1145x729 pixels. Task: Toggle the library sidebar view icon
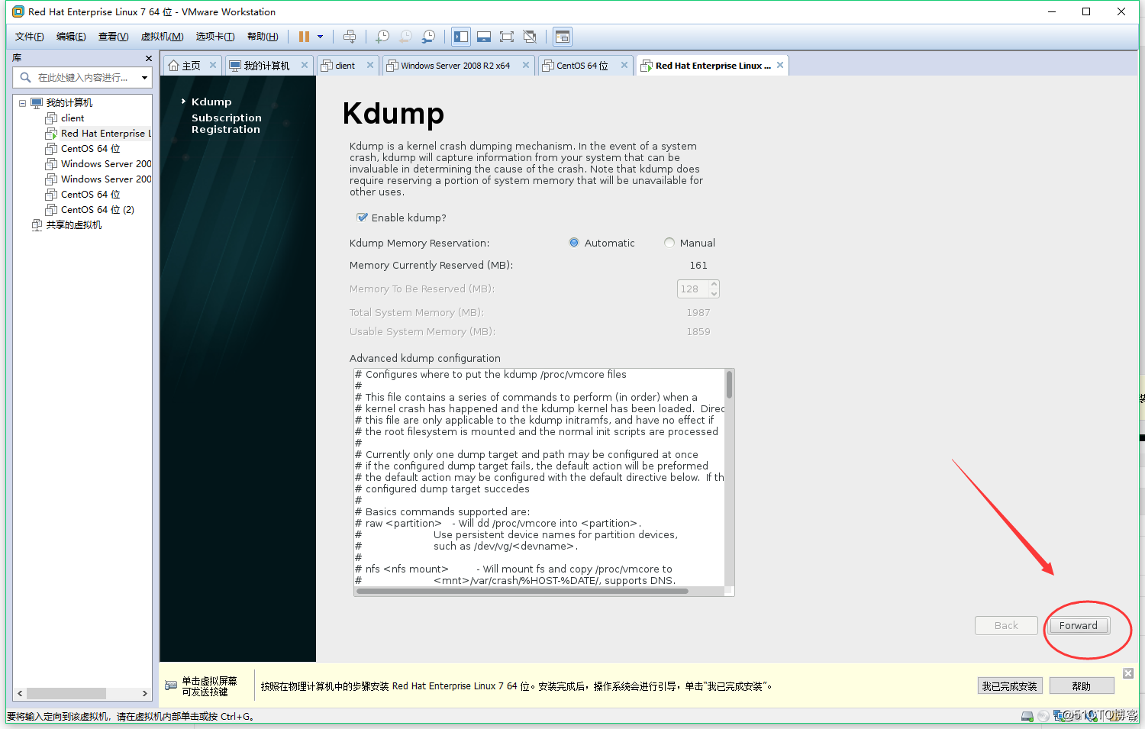tap(461, 37)
